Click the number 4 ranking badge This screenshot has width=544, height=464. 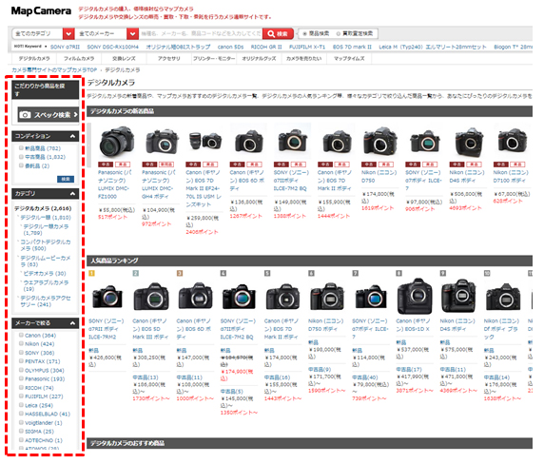pos(223,273)
